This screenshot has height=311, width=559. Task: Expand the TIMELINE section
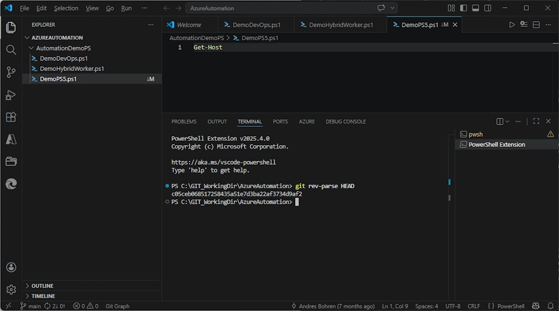(43, 296)
